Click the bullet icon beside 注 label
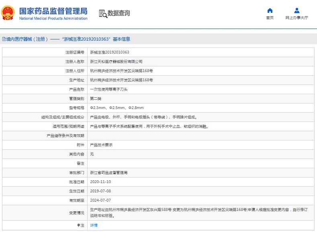 78,225
